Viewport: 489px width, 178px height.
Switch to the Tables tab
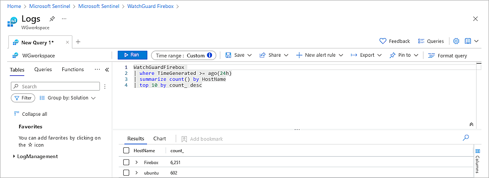click(17, 70)
